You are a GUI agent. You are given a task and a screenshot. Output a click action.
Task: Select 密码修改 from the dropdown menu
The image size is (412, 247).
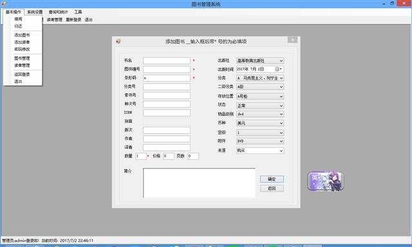[x=22, y=49]
